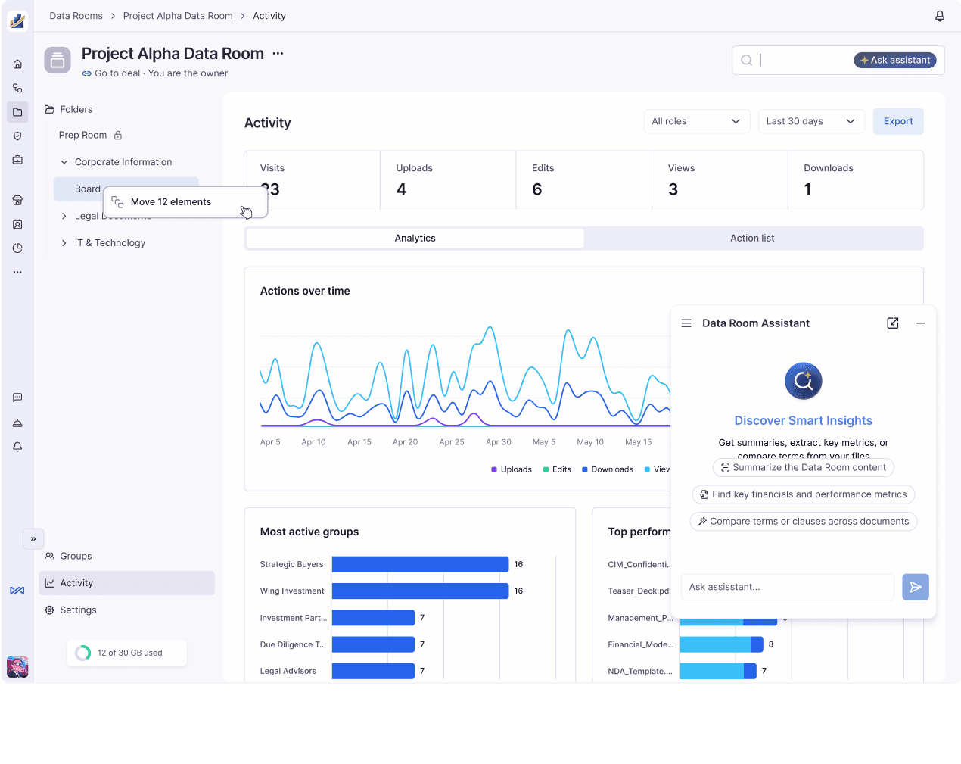This screenshot has height=764, width=961.
Task: Toggle the Downloads legend series
Action: click(x=608, y=469)
